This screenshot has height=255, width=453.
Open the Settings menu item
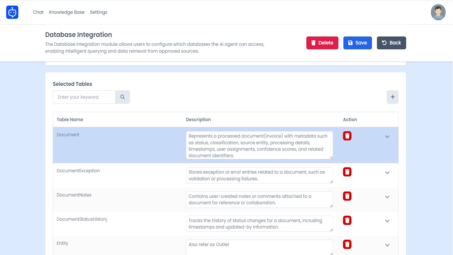point(98,12)
